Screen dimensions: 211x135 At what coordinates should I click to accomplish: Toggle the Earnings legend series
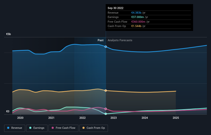click(37, 128)
